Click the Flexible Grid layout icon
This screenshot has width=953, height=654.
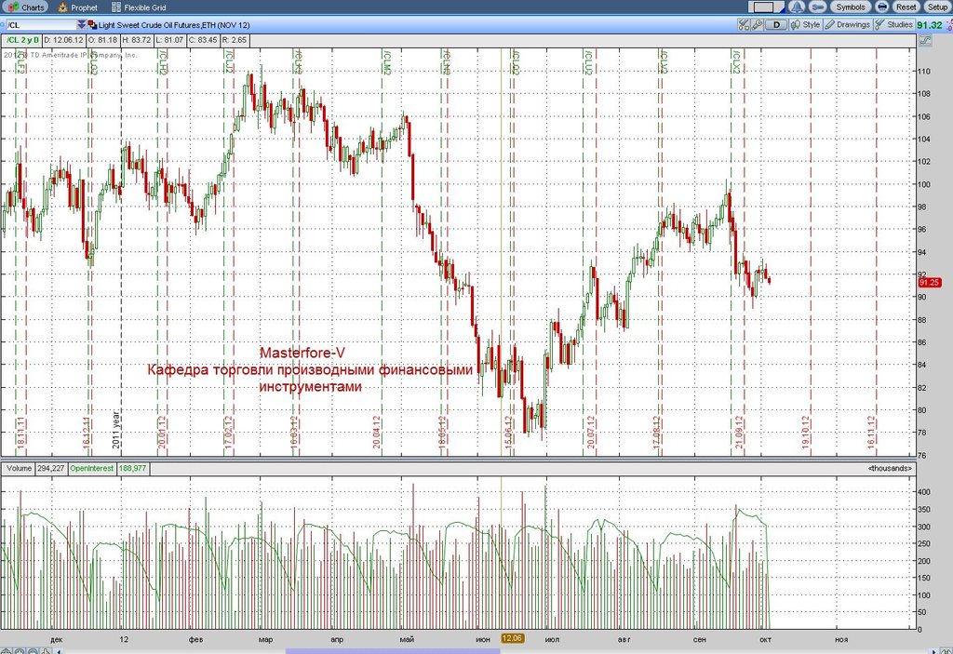(x=116, y=7)
